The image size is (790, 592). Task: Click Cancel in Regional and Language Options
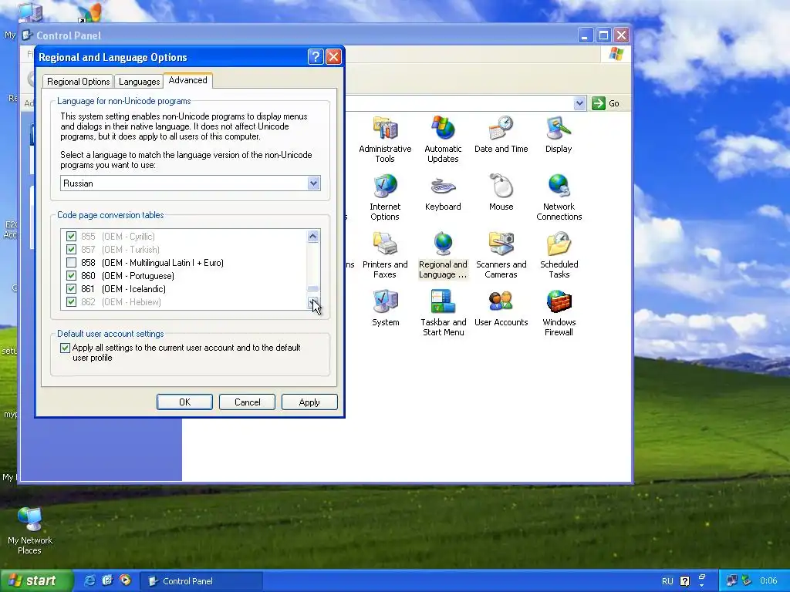(x=248, y=402)
